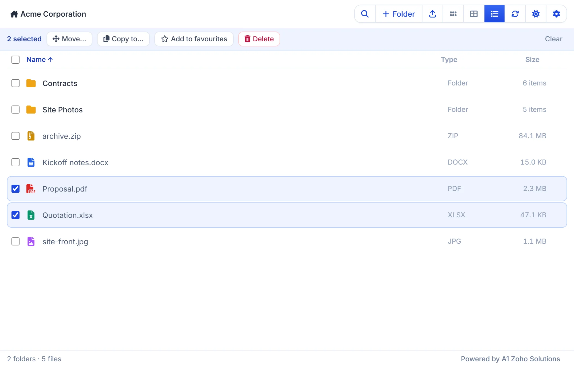Sort by the Type column header
This screenshot has width=574, height=367.
point(449,60)
